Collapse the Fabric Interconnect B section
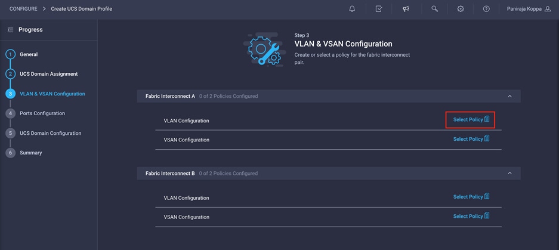This screenshot has height=250, width=559. pos(510,173)
